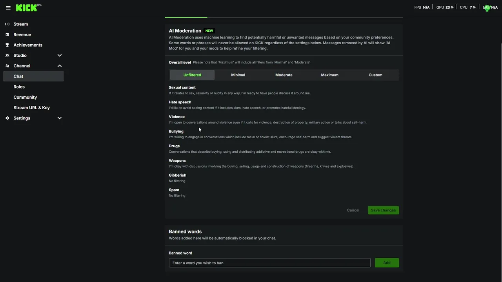
Task: Click the Studio sidebar icon
Action: (x=7, y=56)
